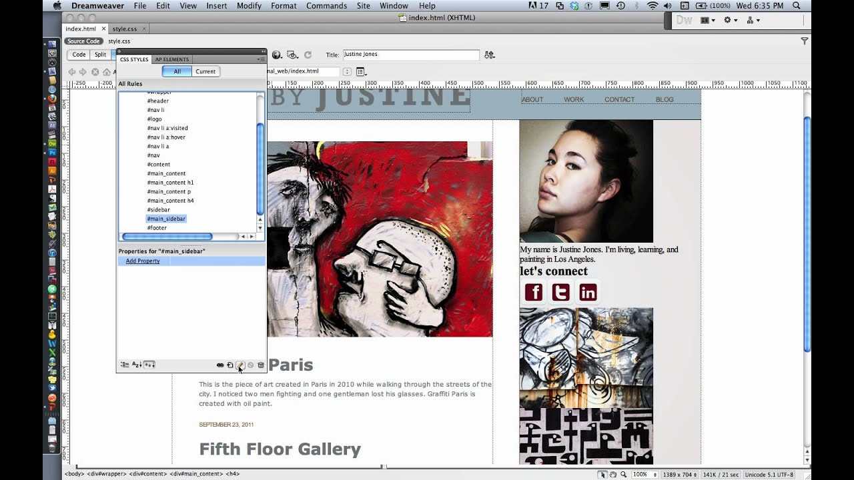Toggle the All view in CSS Styles
Screen dimensions: 854x480
[177, 71]
